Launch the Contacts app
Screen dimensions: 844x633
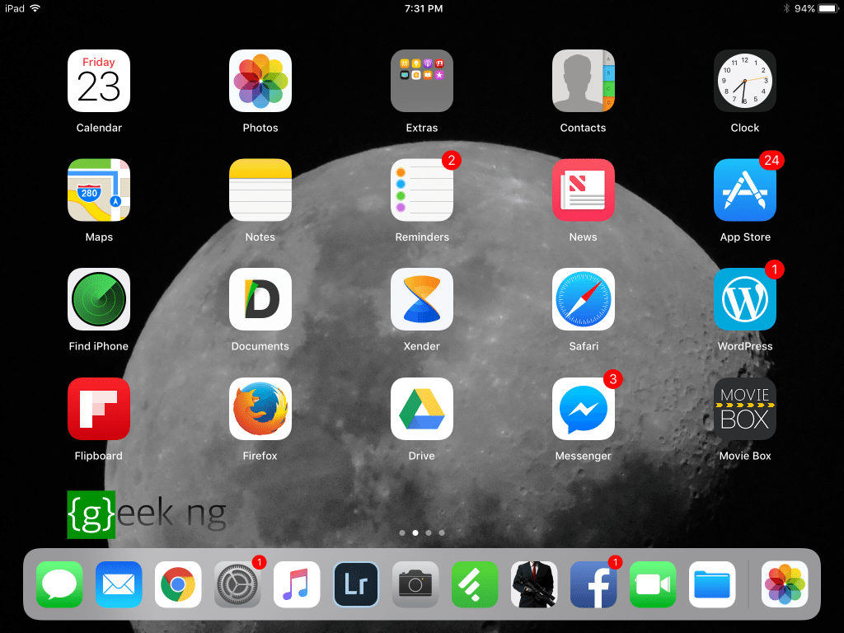(x=583, y=81)
